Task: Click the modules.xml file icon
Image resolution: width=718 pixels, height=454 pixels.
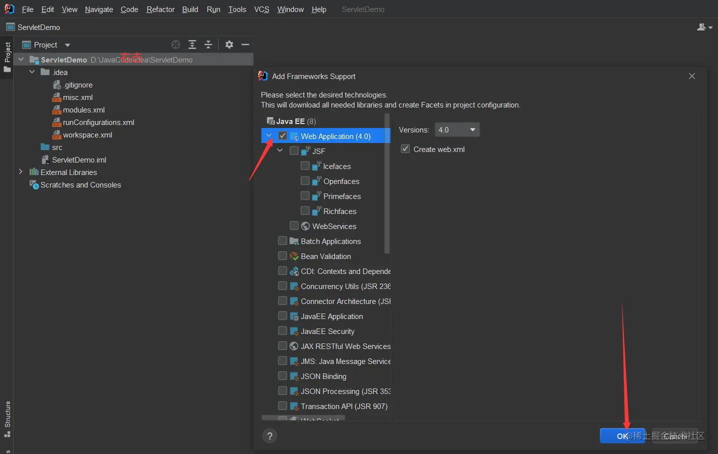Action: pyautogui.click(x=57, y=110)
